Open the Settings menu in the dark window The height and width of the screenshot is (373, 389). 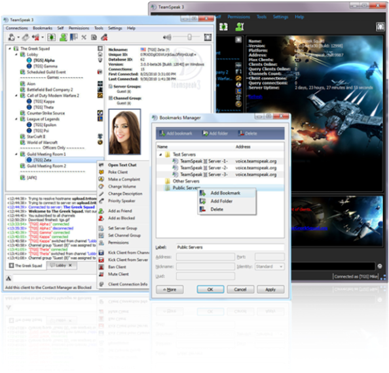[280, 17]
